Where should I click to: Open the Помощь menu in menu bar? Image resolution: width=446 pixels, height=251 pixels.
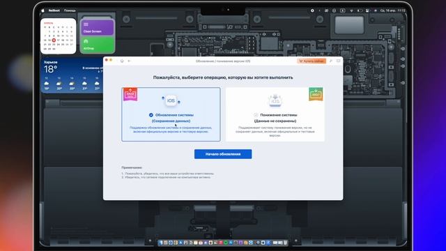[x=70, y=10]
